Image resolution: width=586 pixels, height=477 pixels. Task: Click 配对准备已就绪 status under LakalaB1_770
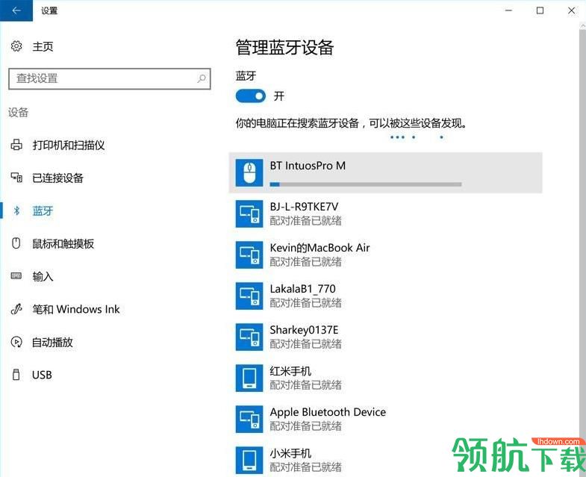(x=306, y=303)
